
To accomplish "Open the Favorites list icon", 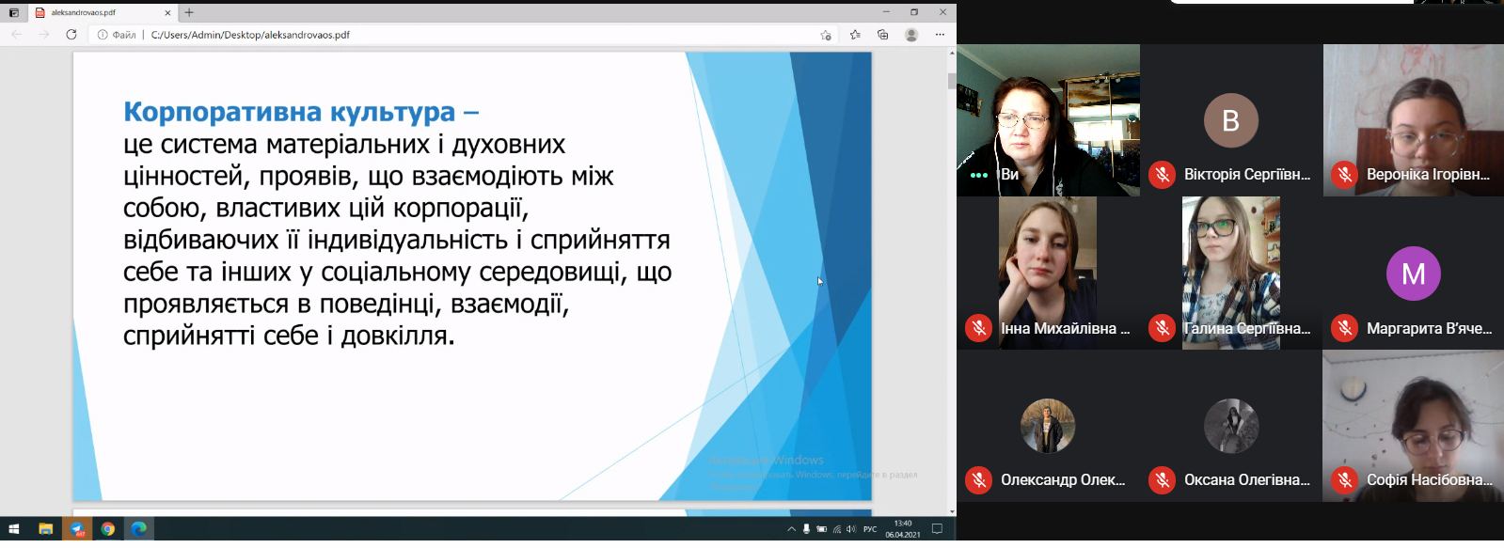I will coord(855,35).
